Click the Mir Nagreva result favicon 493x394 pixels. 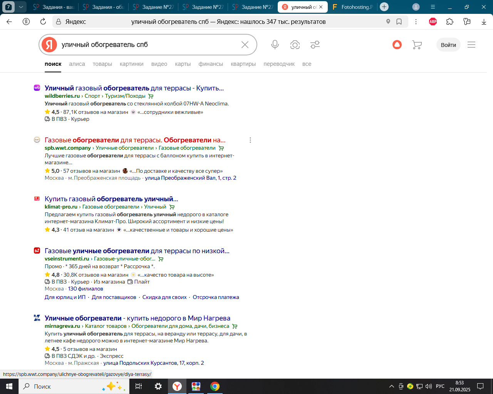click(37, 318)
